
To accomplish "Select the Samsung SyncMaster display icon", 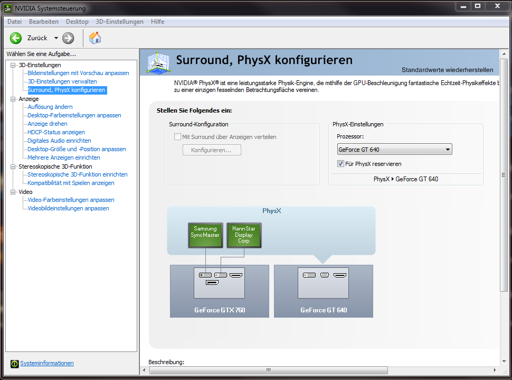I will [x=205, y=235].
